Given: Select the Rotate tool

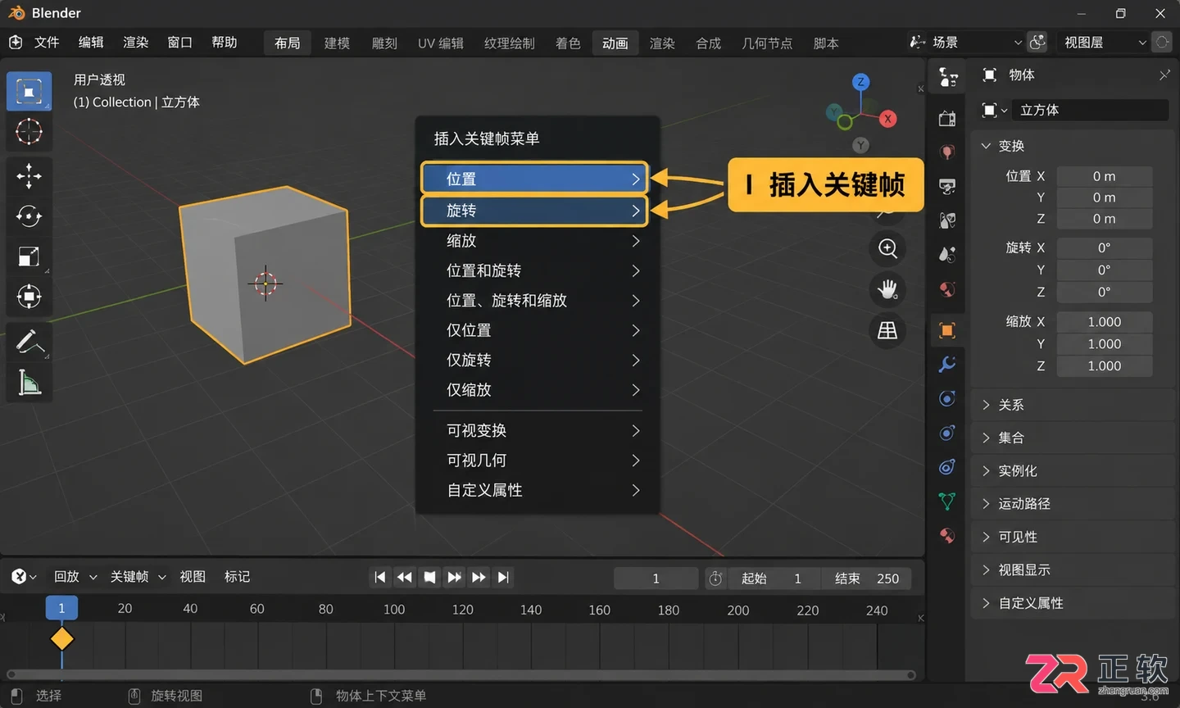Looking at the screenshot, I should (x=29, y=216).
